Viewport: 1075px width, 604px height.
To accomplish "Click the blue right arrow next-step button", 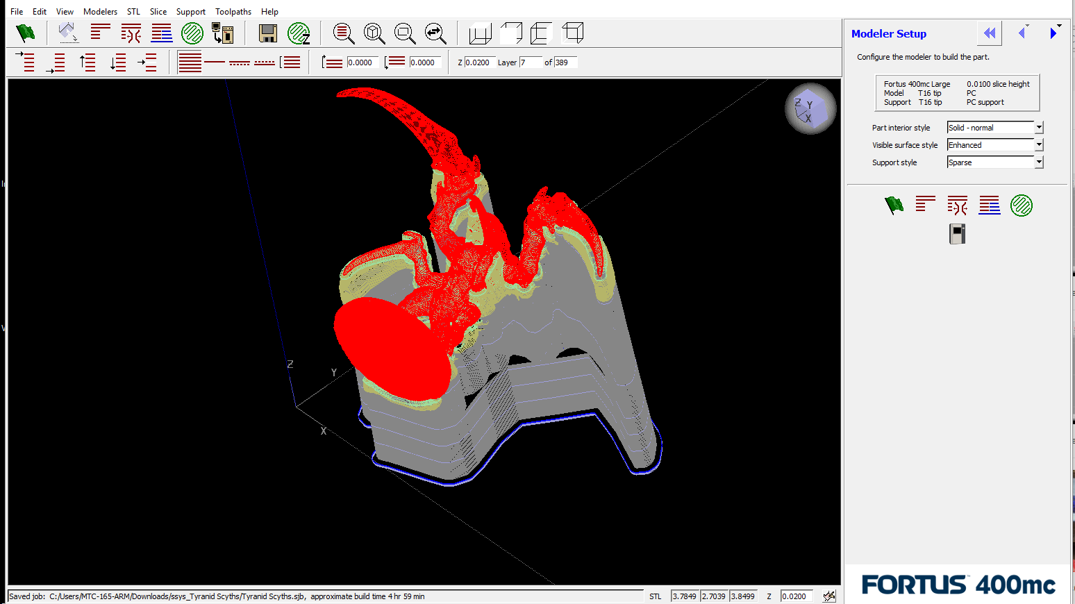I will pyautogui.click(x=1053, y=33).
